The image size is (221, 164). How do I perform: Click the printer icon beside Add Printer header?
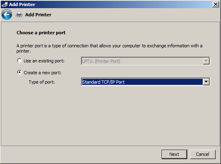click(x=19, y=15)
